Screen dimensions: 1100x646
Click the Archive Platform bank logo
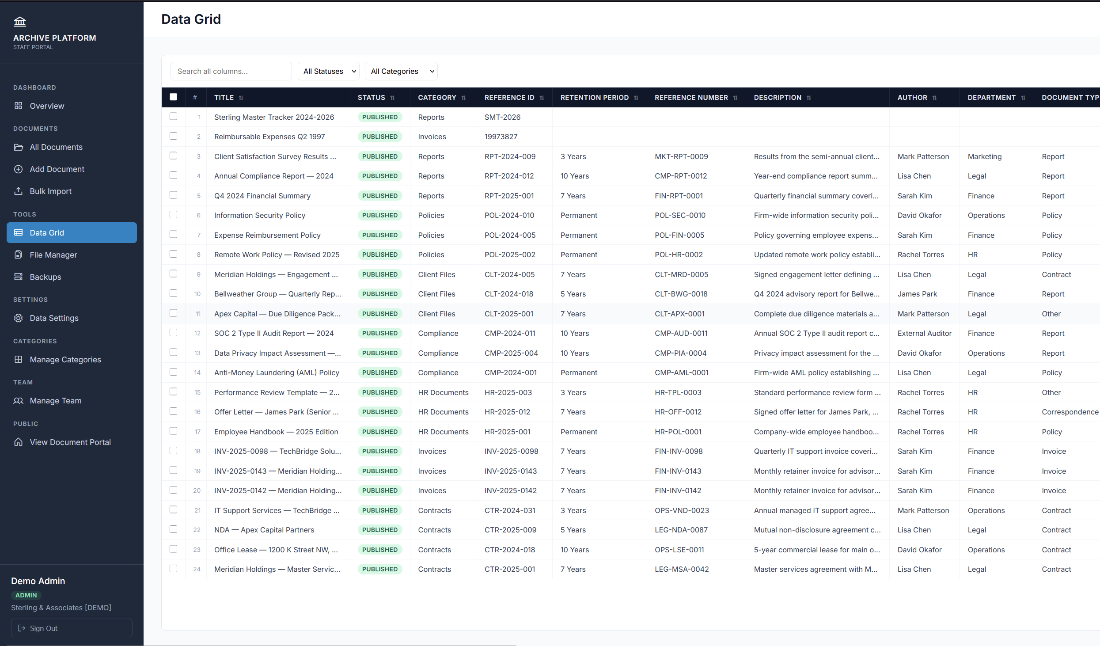20,21
